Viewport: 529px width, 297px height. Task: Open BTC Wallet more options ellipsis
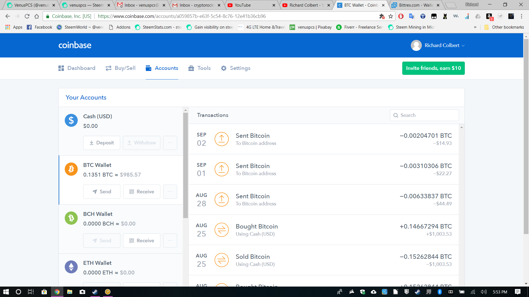tap(170, 192)
